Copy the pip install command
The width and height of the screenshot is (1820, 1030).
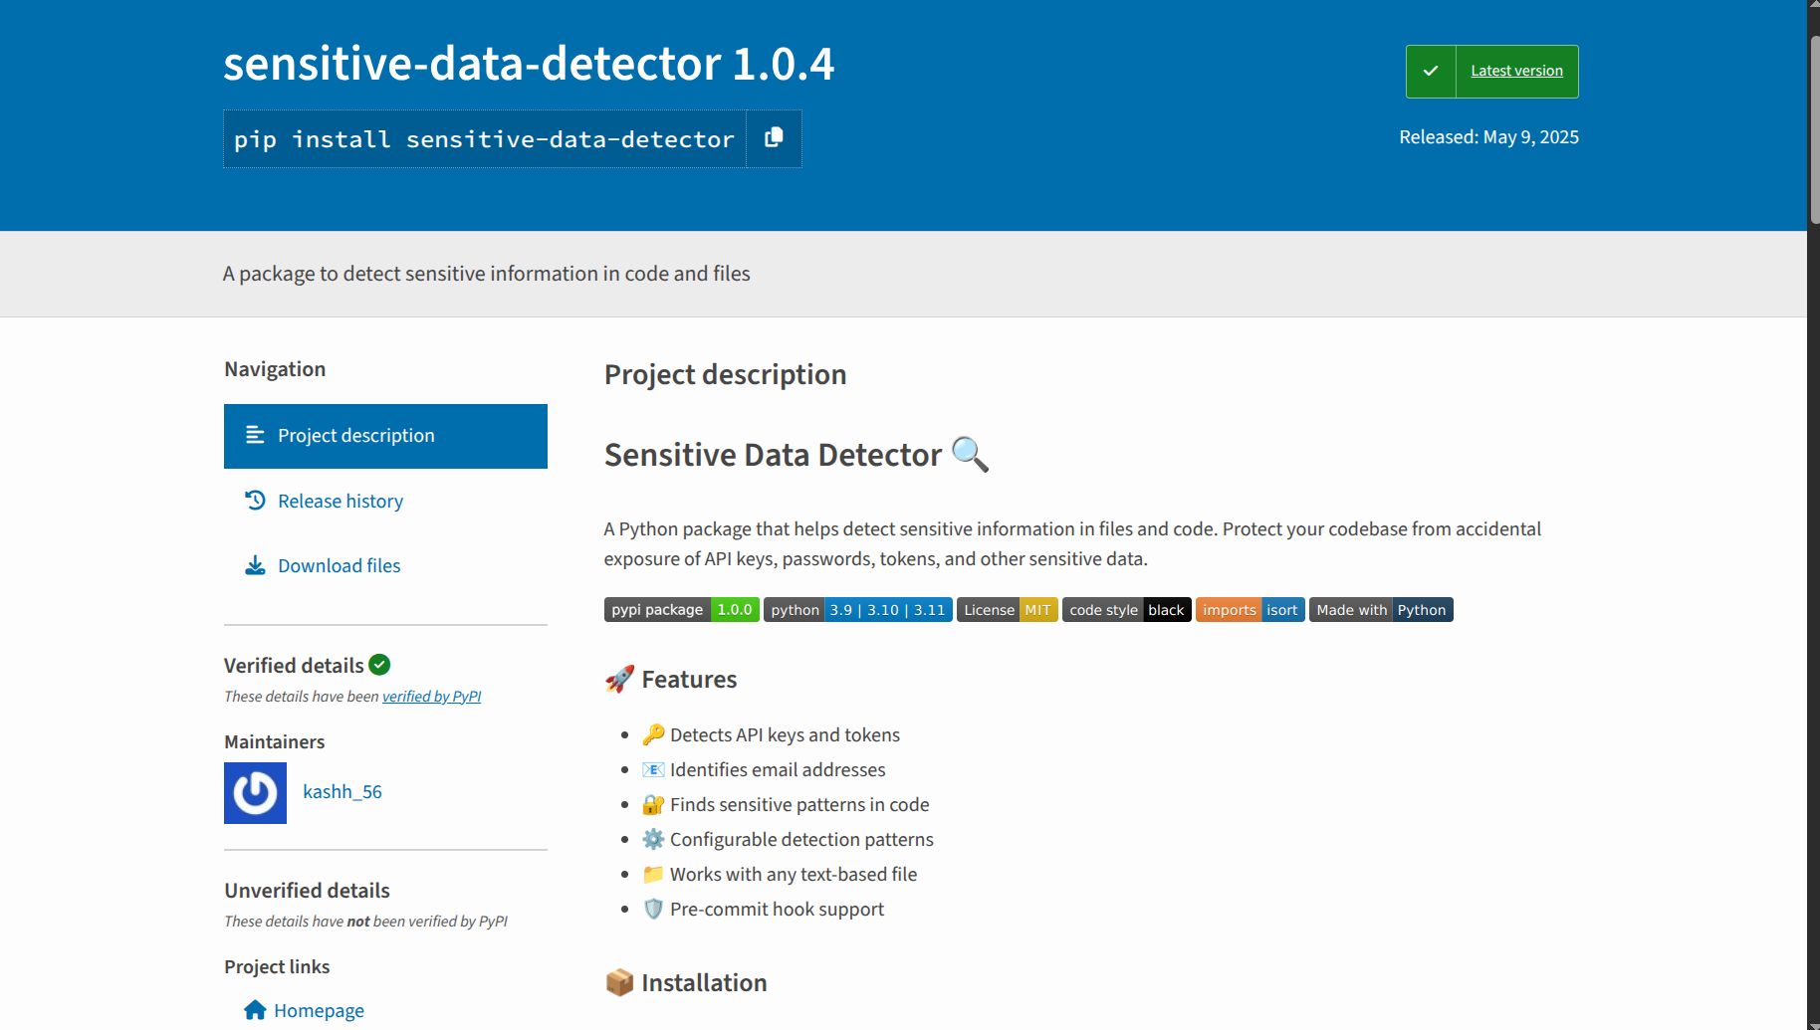point(774,138)
